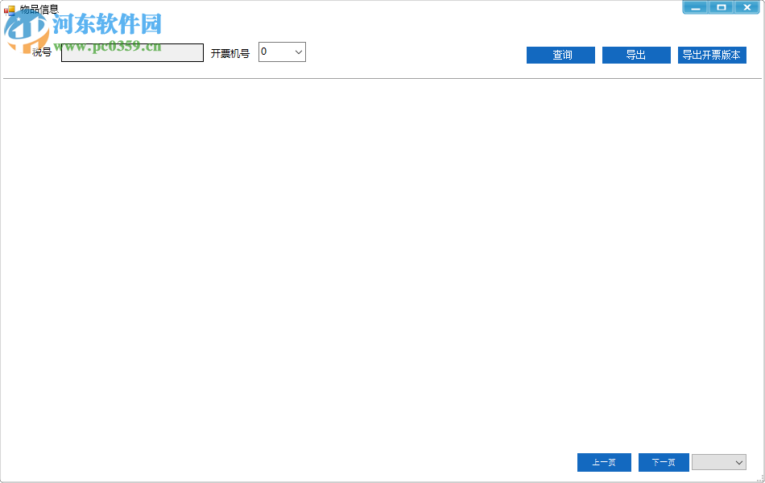
Task: Click the 导出开票版本 export invoice version button
Action: click(x=712, y=55)
